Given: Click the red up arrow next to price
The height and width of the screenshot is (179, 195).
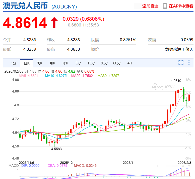Looking at the screenshot, I should [54, 22].
